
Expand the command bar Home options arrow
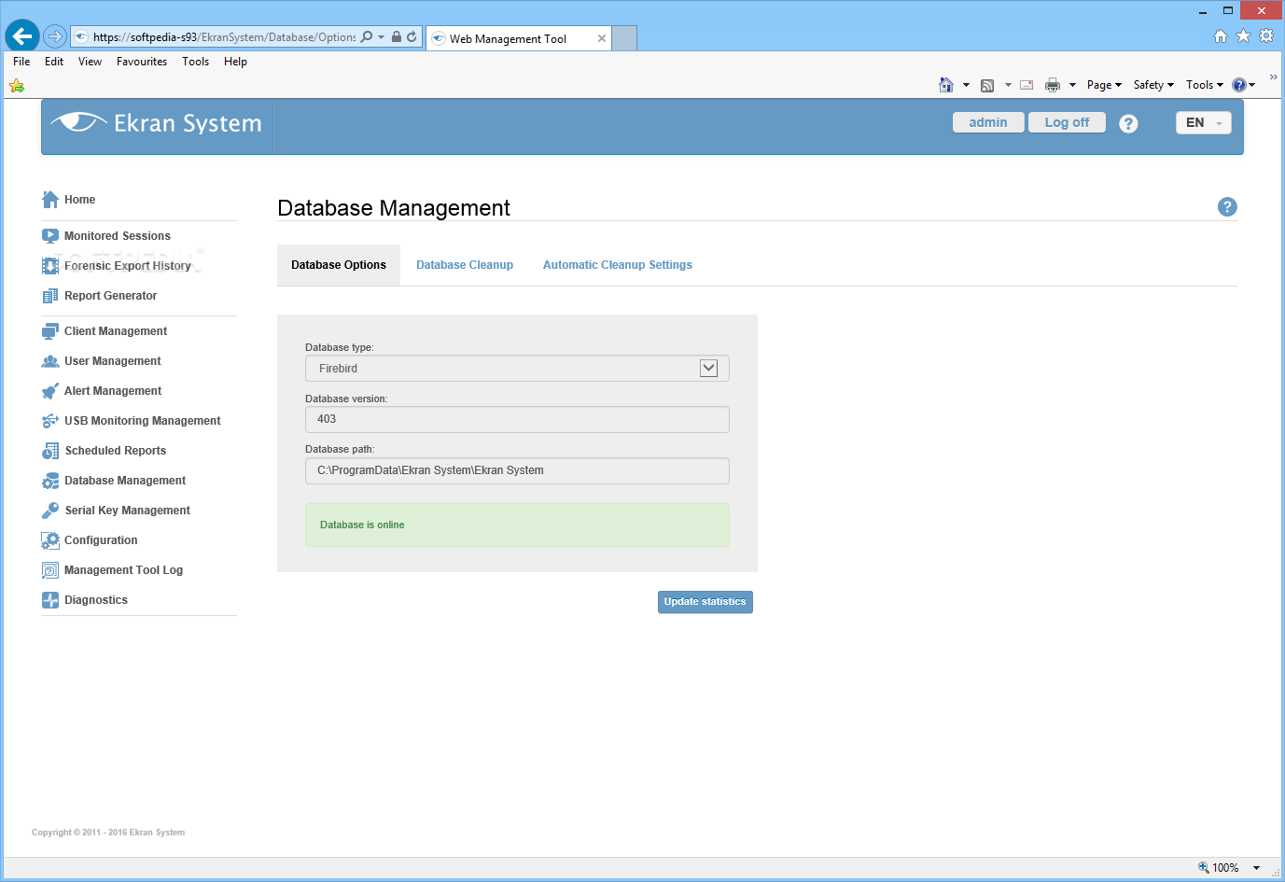(x=966, y=85)
